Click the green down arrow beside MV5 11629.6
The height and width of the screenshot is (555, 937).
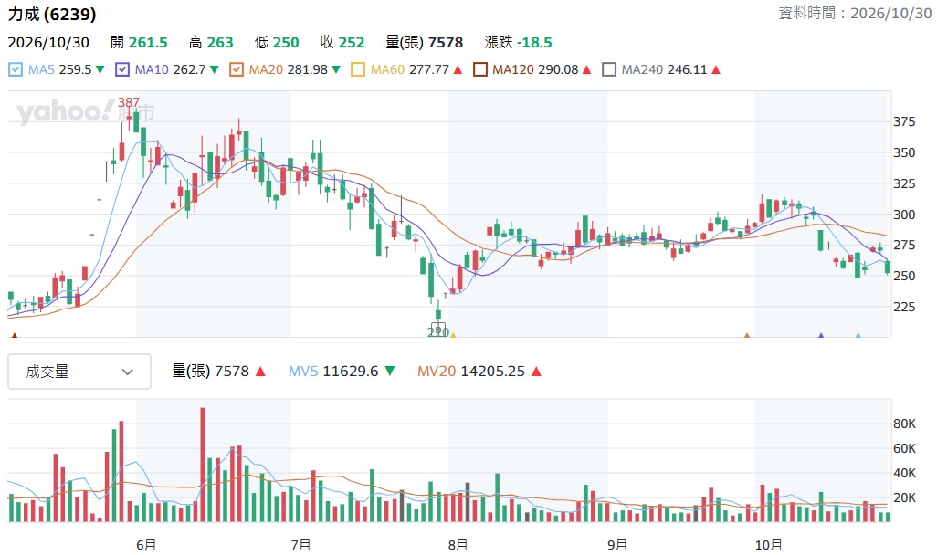tap(390, 372)
